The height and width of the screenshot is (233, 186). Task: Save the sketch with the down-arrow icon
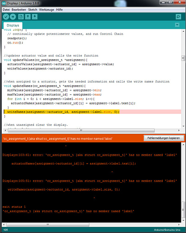(35, 17)
